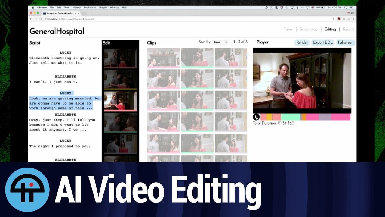Go back using the browser back arrow
The image size is (385, 217).
click(31, 19)
